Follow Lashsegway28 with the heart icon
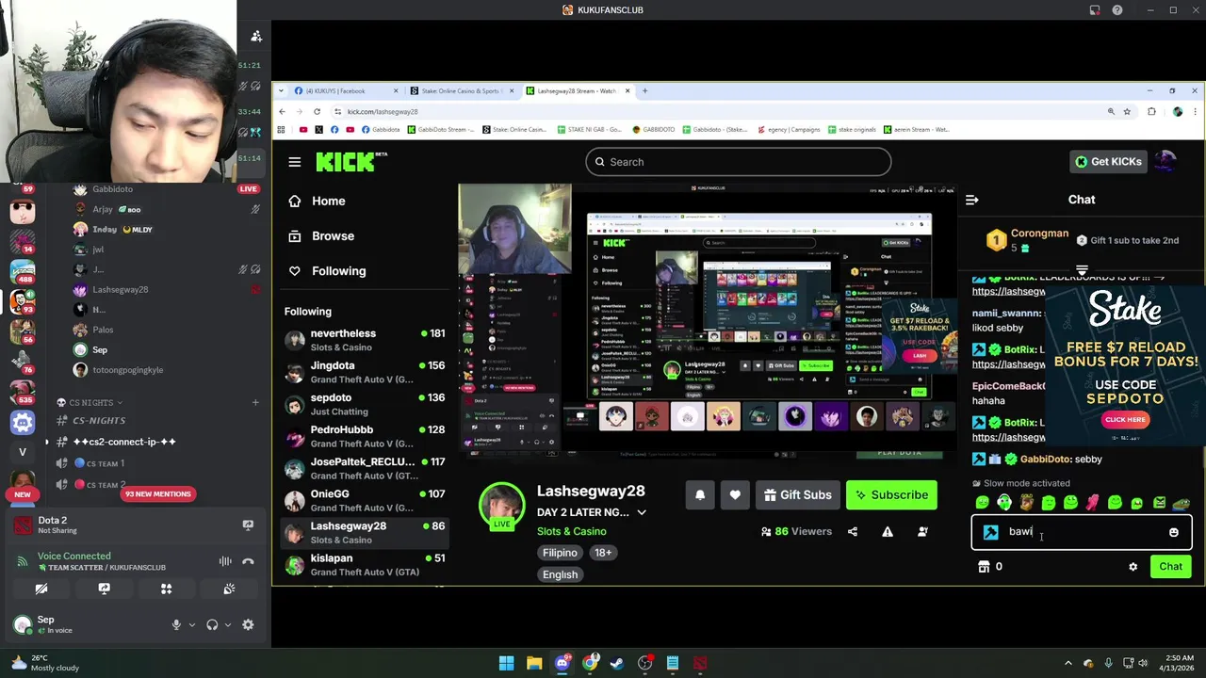 coord(735,495)
